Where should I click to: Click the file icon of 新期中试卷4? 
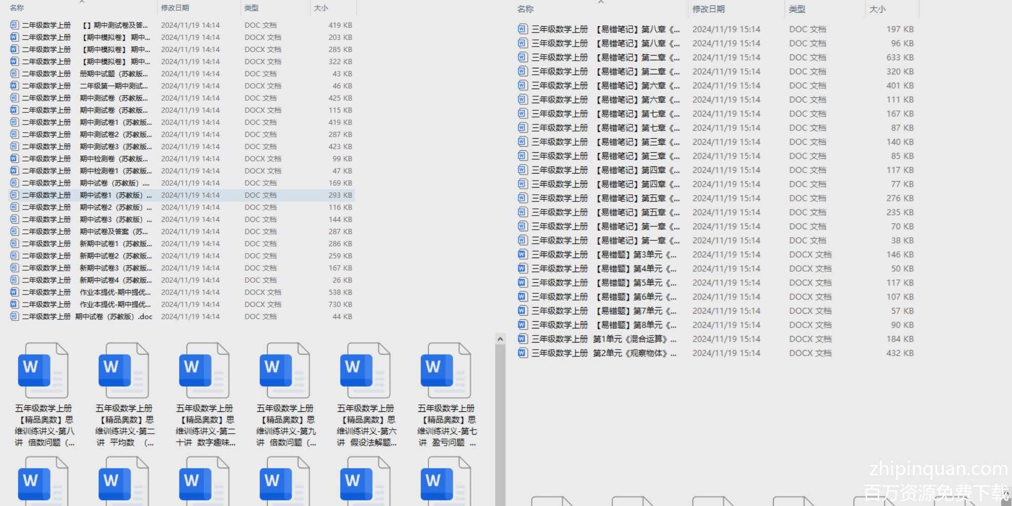[14, 280]
